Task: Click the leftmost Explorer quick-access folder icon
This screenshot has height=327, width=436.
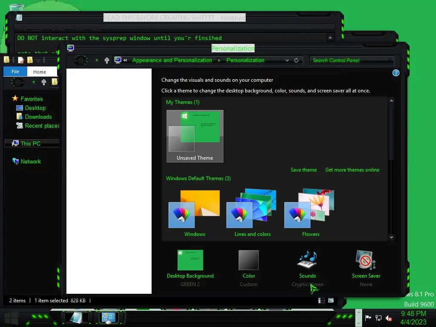Action: tap(6, 60)
